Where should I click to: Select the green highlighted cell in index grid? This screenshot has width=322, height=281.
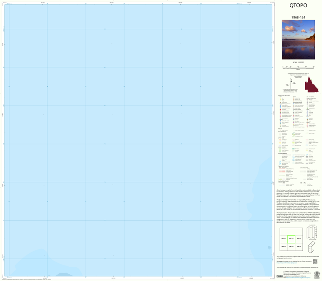click(291, 239)
